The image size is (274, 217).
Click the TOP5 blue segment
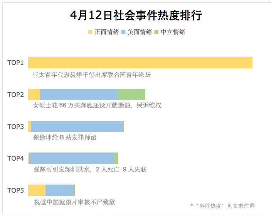[59, 190]
